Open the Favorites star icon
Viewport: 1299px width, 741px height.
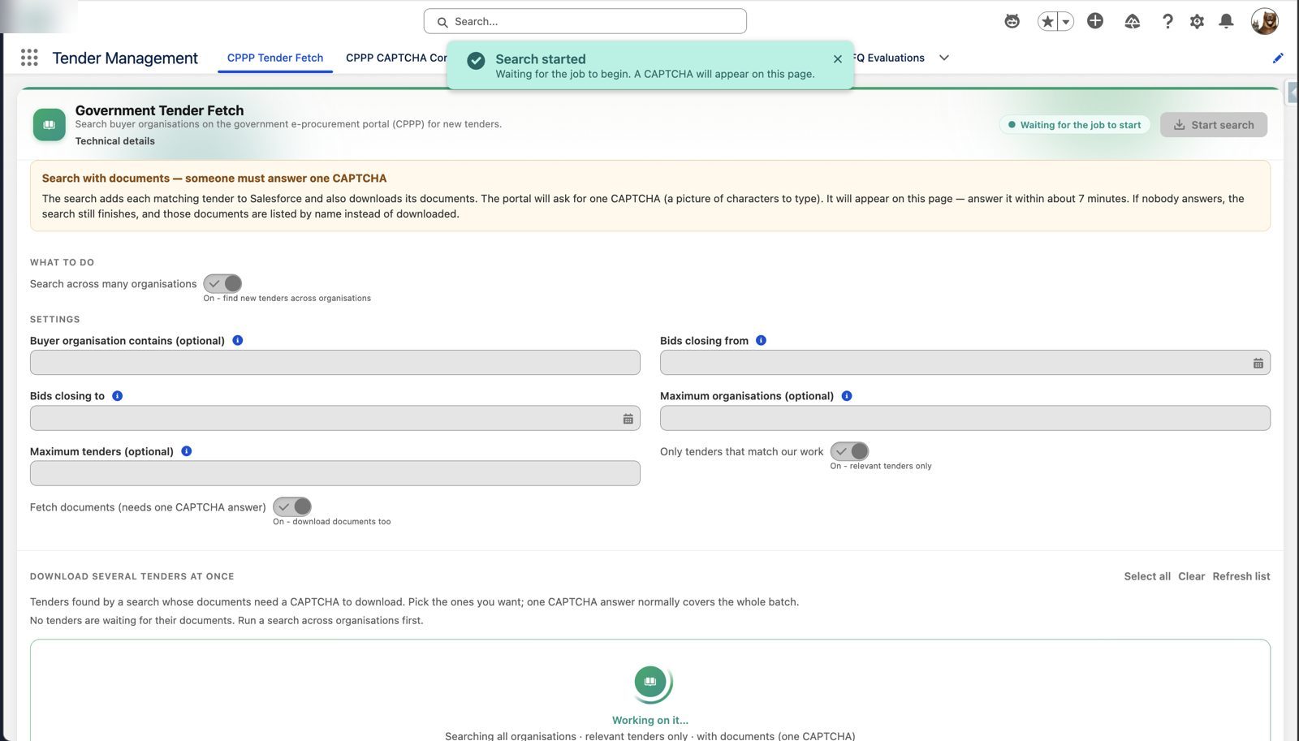point(1047,21)
